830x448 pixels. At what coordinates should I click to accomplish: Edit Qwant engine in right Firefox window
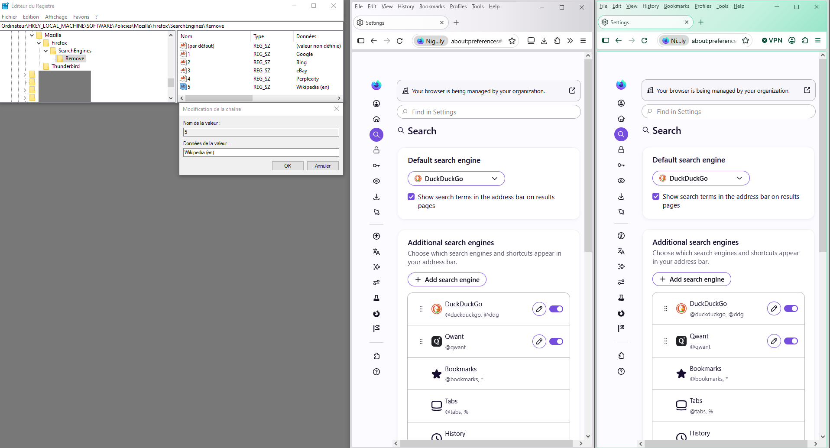pyautogui.click(x=774, y=341)
